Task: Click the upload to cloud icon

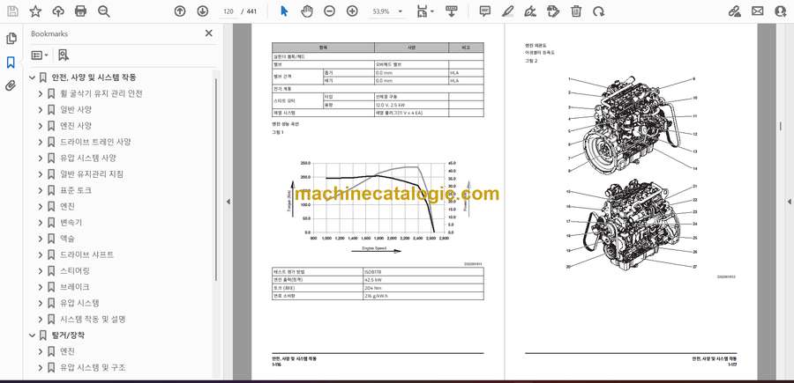Action: pos(58,11)
